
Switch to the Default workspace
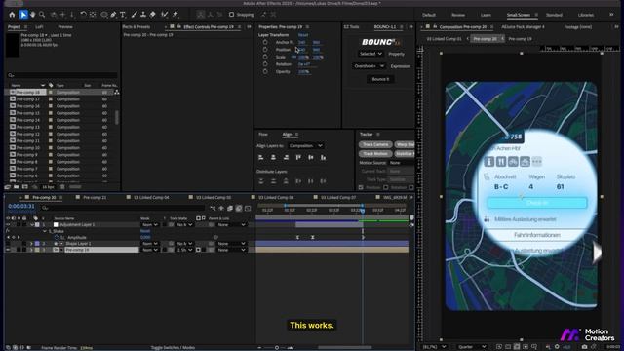click(x=429, y=15)
